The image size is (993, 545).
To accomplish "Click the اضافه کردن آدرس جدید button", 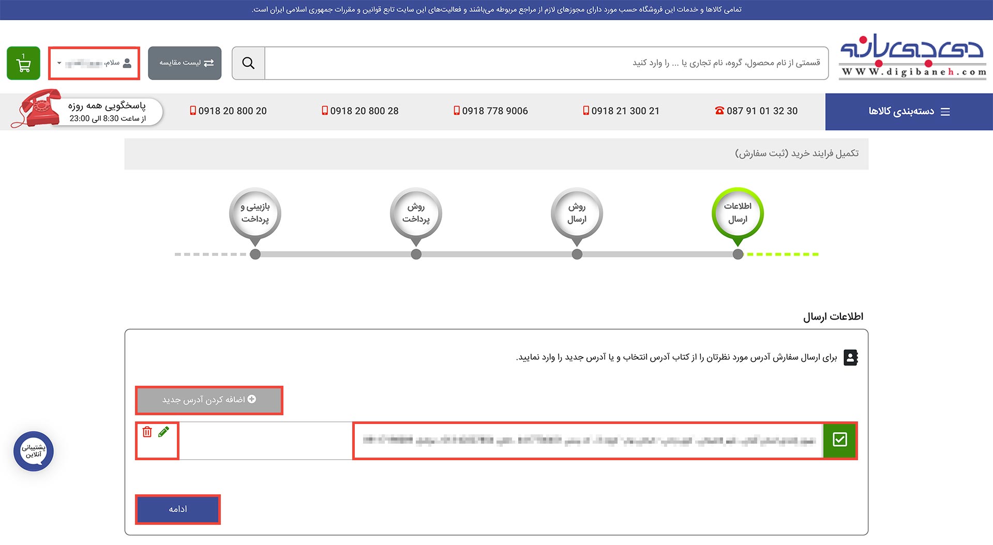I will [209, 400].
